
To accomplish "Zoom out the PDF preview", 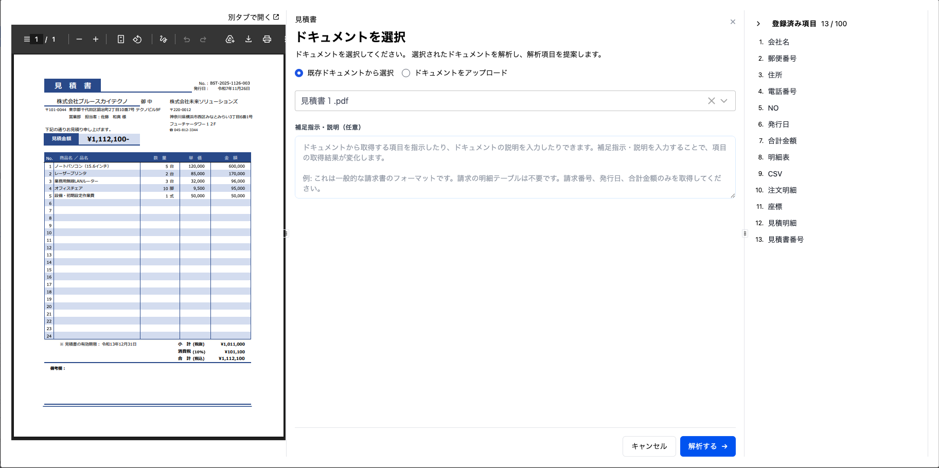I will click(x=79, y=39).
